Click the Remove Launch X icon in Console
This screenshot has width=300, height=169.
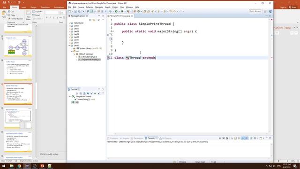click(224, 138)
